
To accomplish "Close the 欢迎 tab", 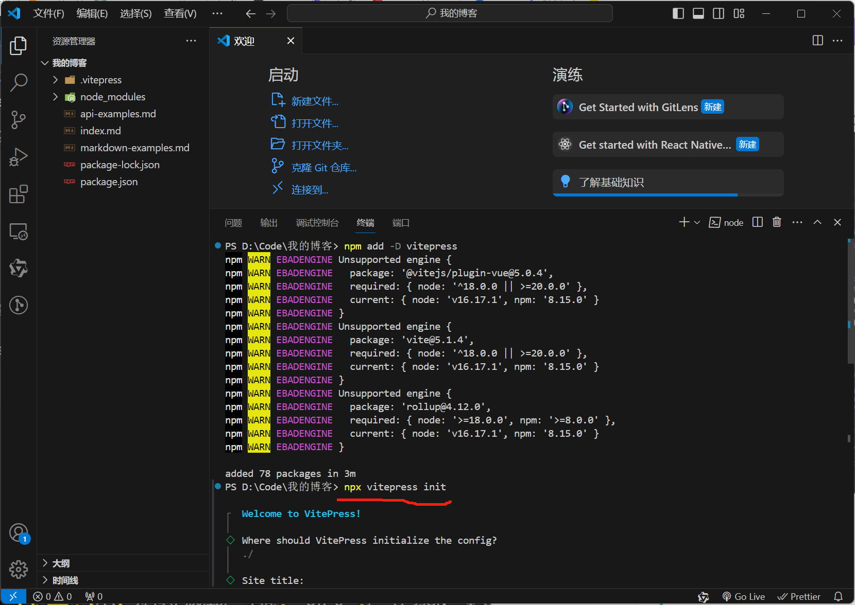I will [291, 41].
